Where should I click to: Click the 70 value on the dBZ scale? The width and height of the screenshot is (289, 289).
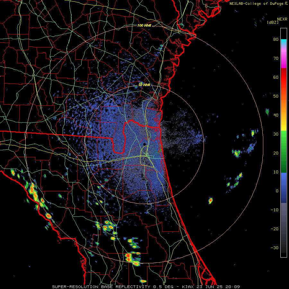tap(276, 58)
